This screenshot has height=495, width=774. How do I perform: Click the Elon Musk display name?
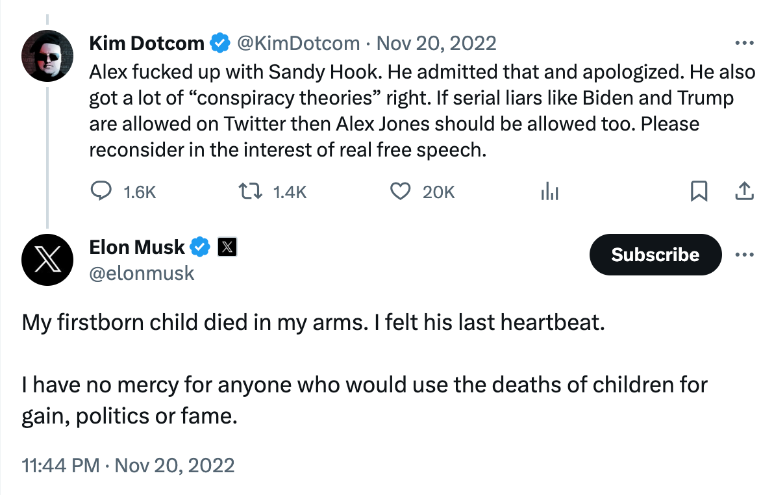point(137,247)
